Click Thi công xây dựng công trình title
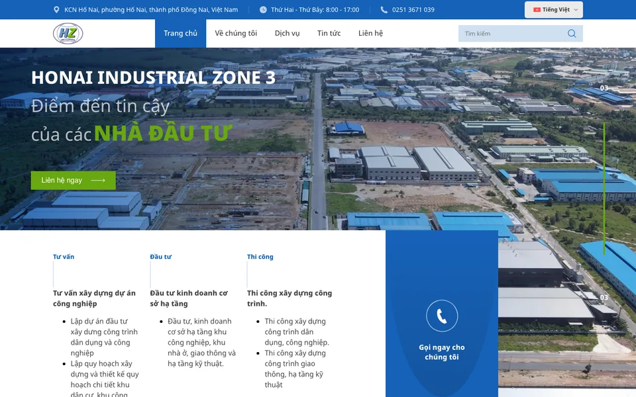The image size is (636, 397). click(x=290, y=298)
